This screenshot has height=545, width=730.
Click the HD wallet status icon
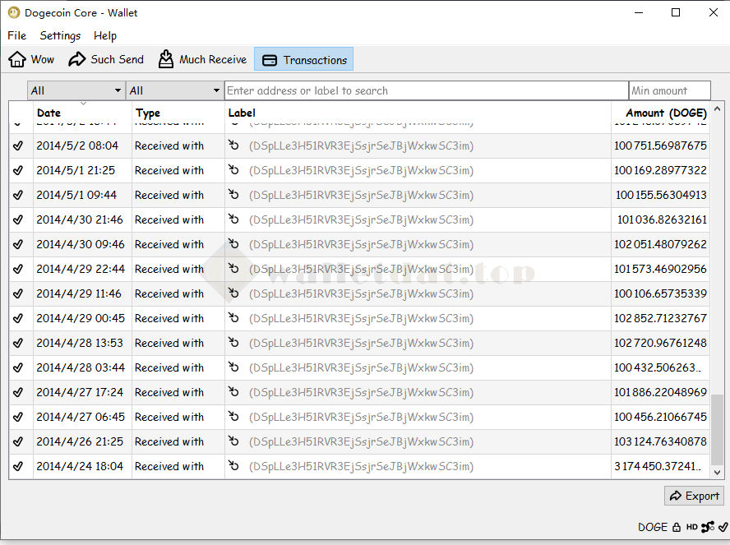click(x=692, y=527)
